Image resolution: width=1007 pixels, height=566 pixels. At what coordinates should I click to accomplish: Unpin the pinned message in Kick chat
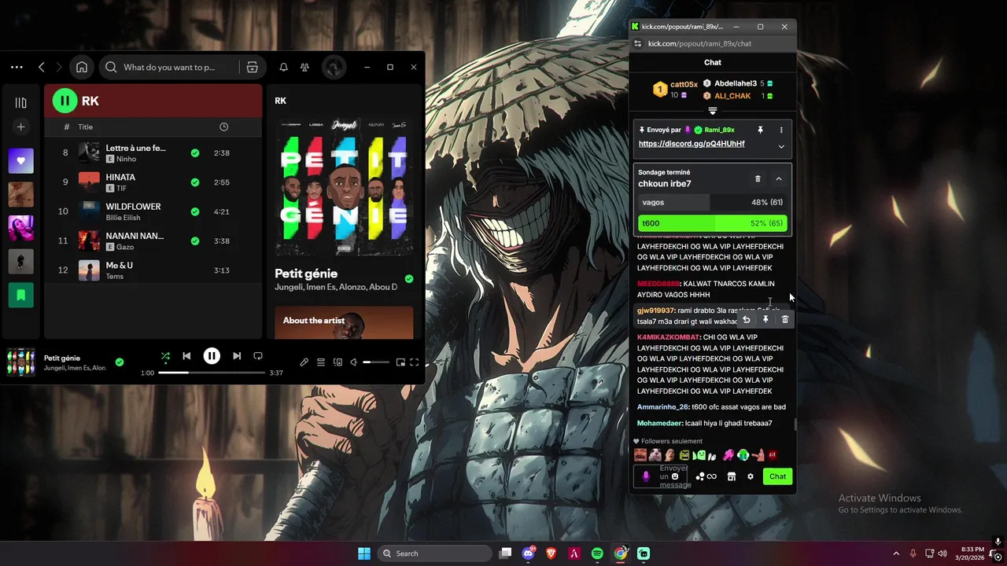[x=760, y=130]
